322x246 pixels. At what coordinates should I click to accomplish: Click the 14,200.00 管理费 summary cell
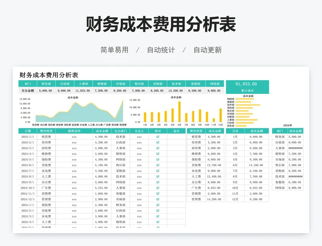click(x=214, y=199)
